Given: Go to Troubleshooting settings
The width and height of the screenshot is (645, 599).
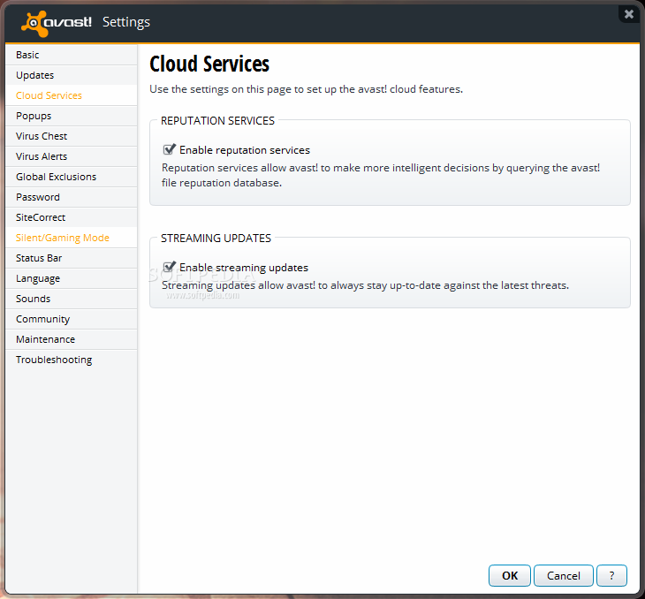Looking at the screenshot, I should point(72,360).
